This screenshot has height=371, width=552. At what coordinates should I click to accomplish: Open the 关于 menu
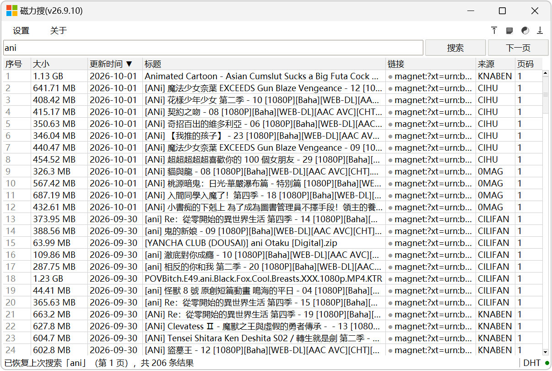pos(59,31)
